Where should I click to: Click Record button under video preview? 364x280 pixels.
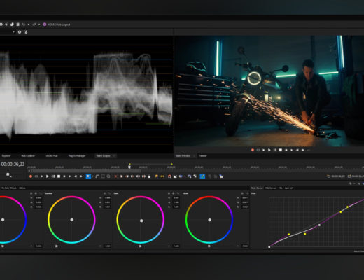[x=253, y=150]
